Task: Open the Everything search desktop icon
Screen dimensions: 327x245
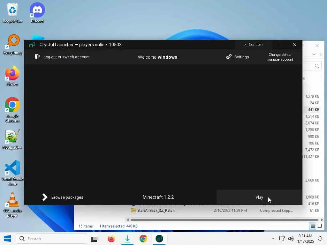Action: coord(12,45)
